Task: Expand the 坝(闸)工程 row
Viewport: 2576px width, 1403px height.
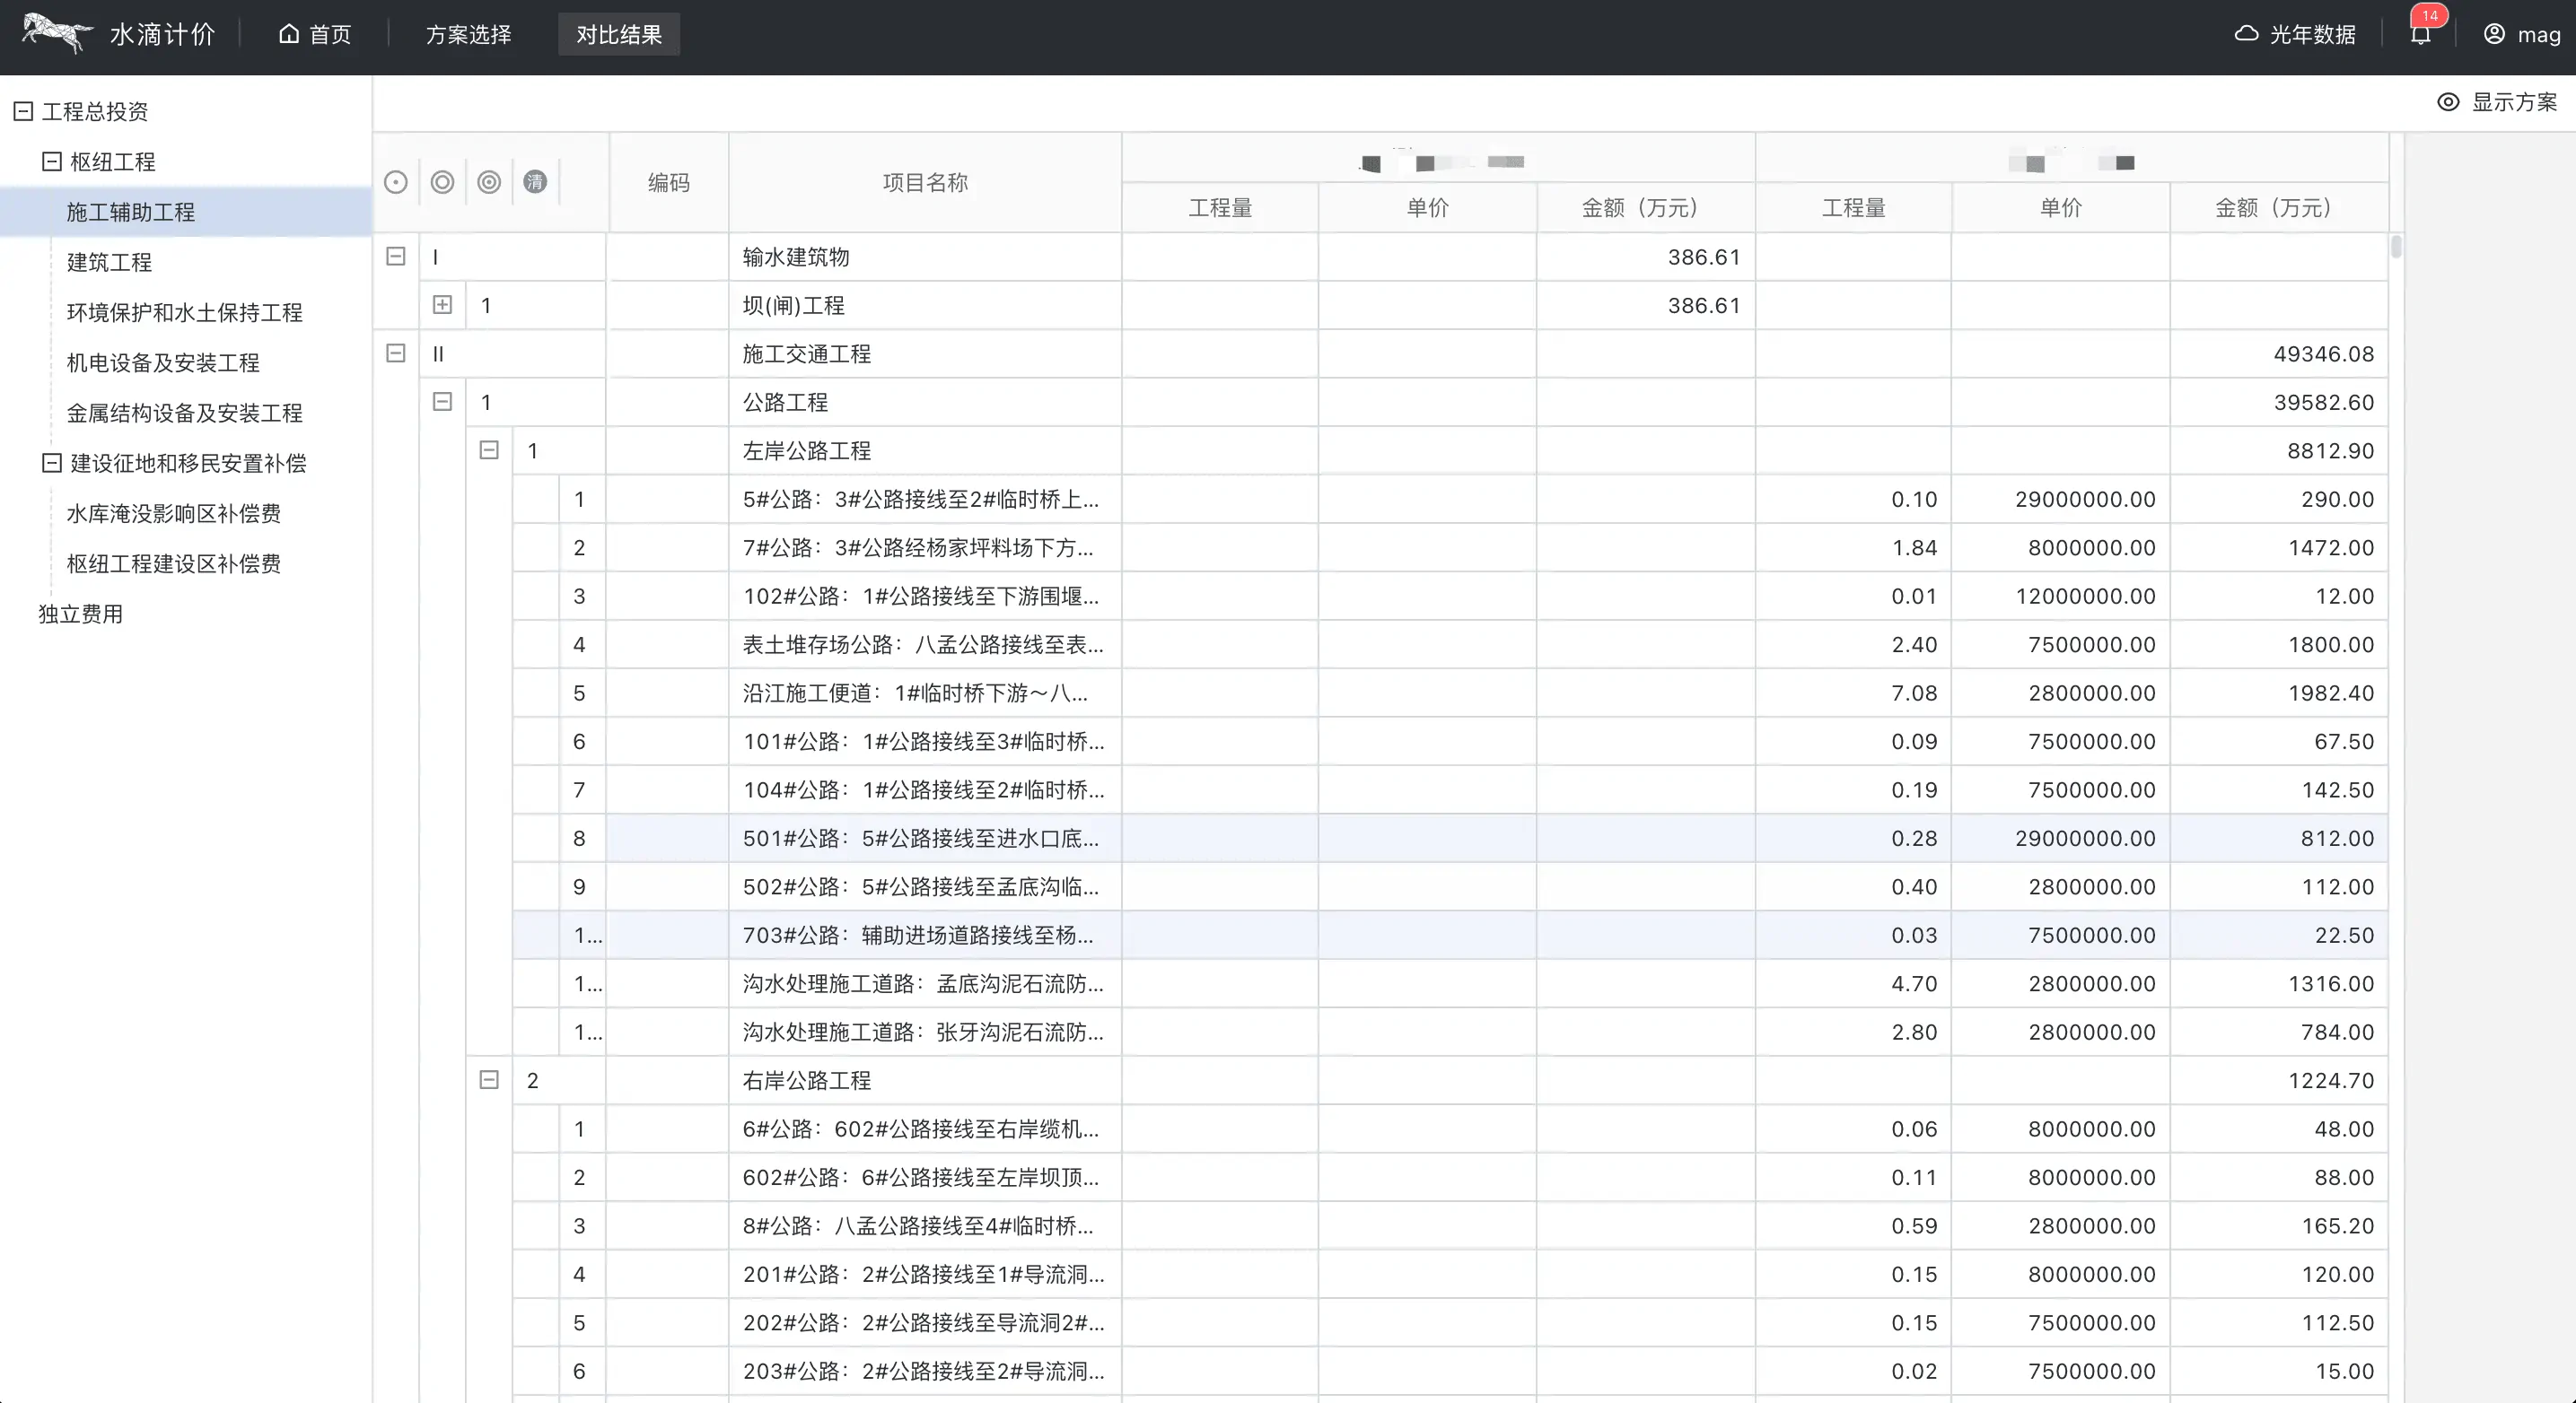Action: pos(442,305)
